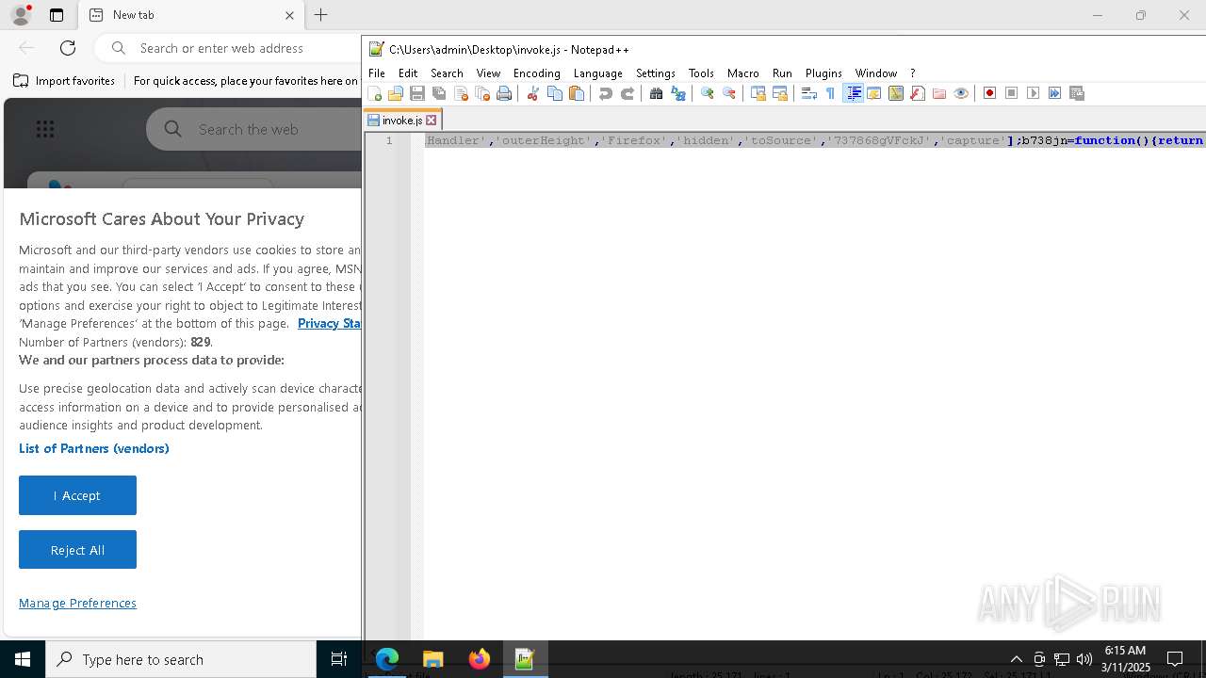The image size is (1206, 678).
Task: Open the Language menu
Action: [x=598, y=73]
